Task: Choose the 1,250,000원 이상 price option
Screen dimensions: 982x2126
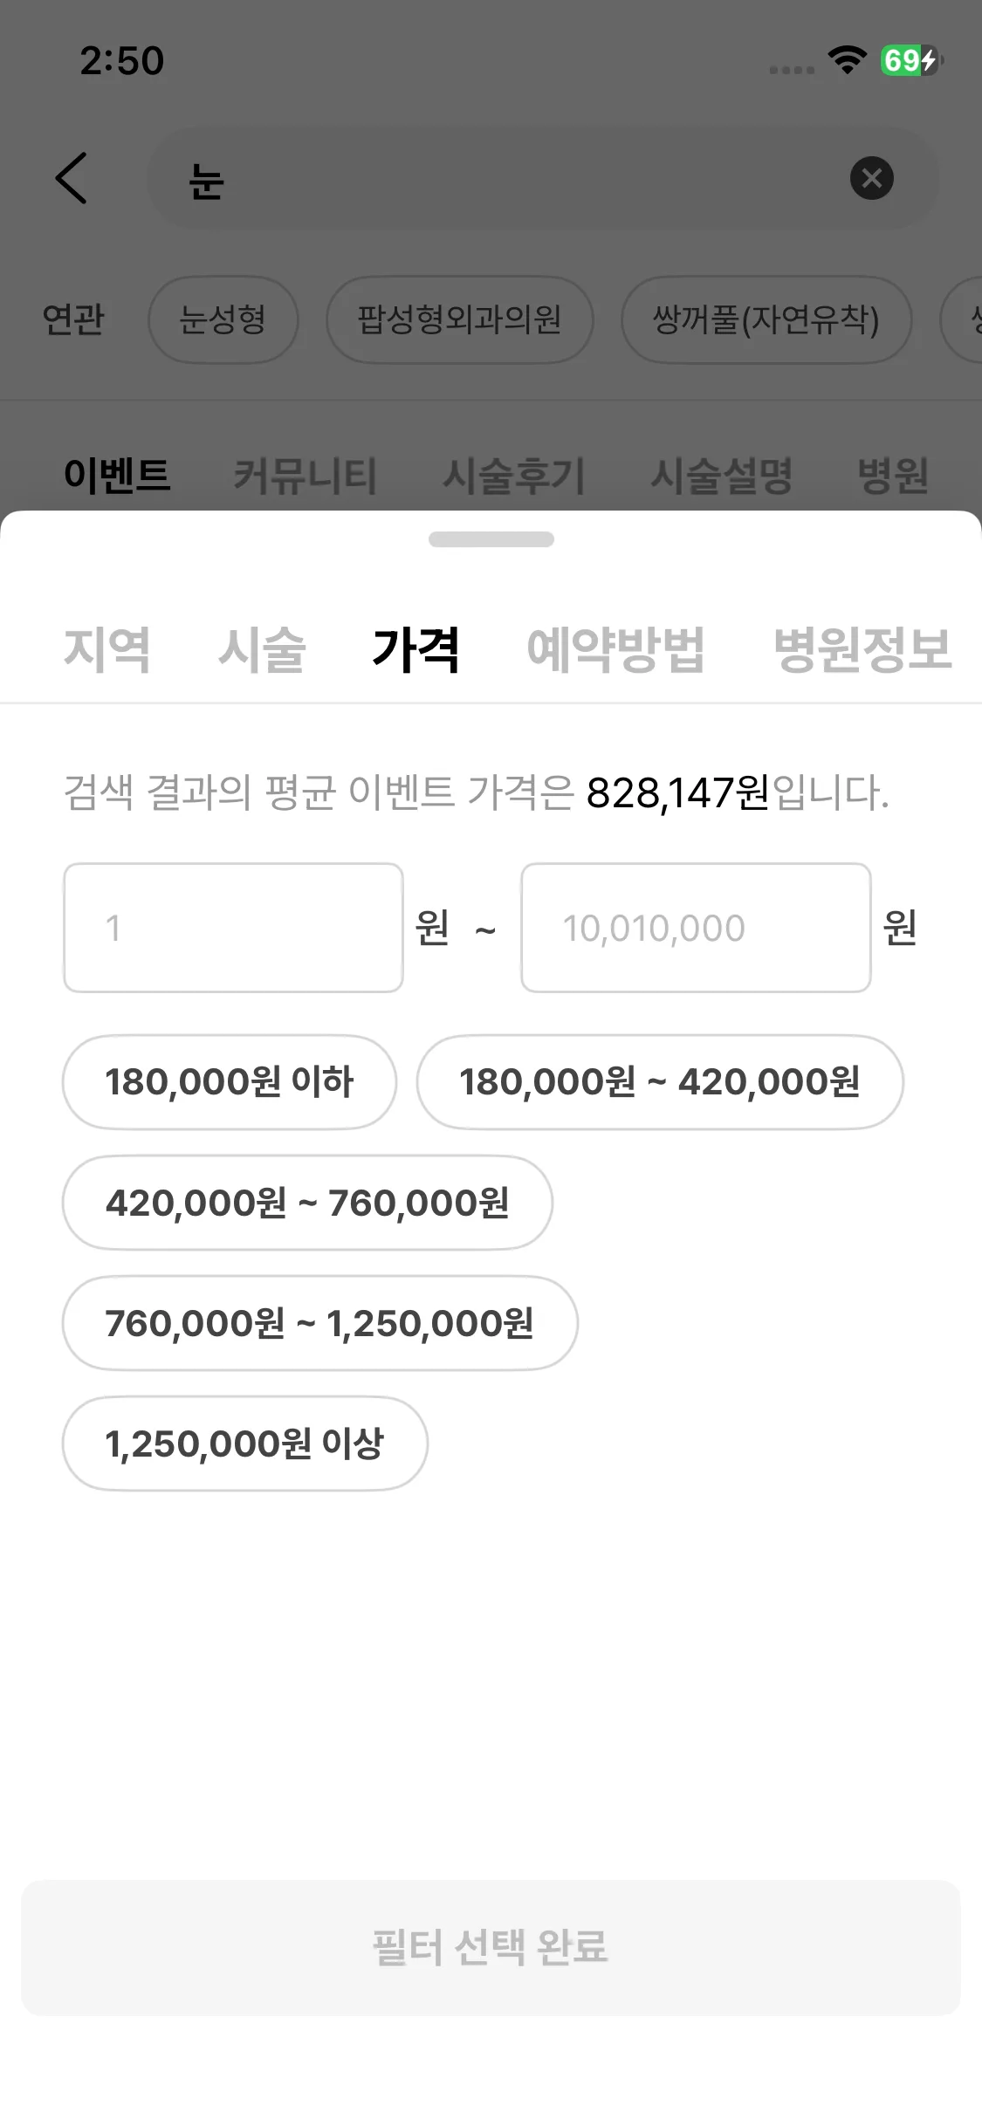Action: point(244,1444)
